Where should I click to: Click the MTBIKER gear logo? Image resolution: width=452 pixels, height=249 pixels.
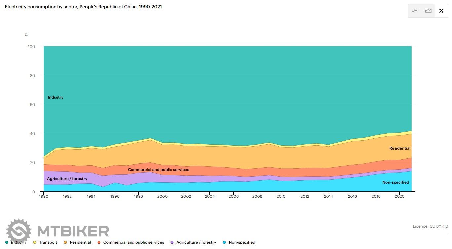pos(19,231)
